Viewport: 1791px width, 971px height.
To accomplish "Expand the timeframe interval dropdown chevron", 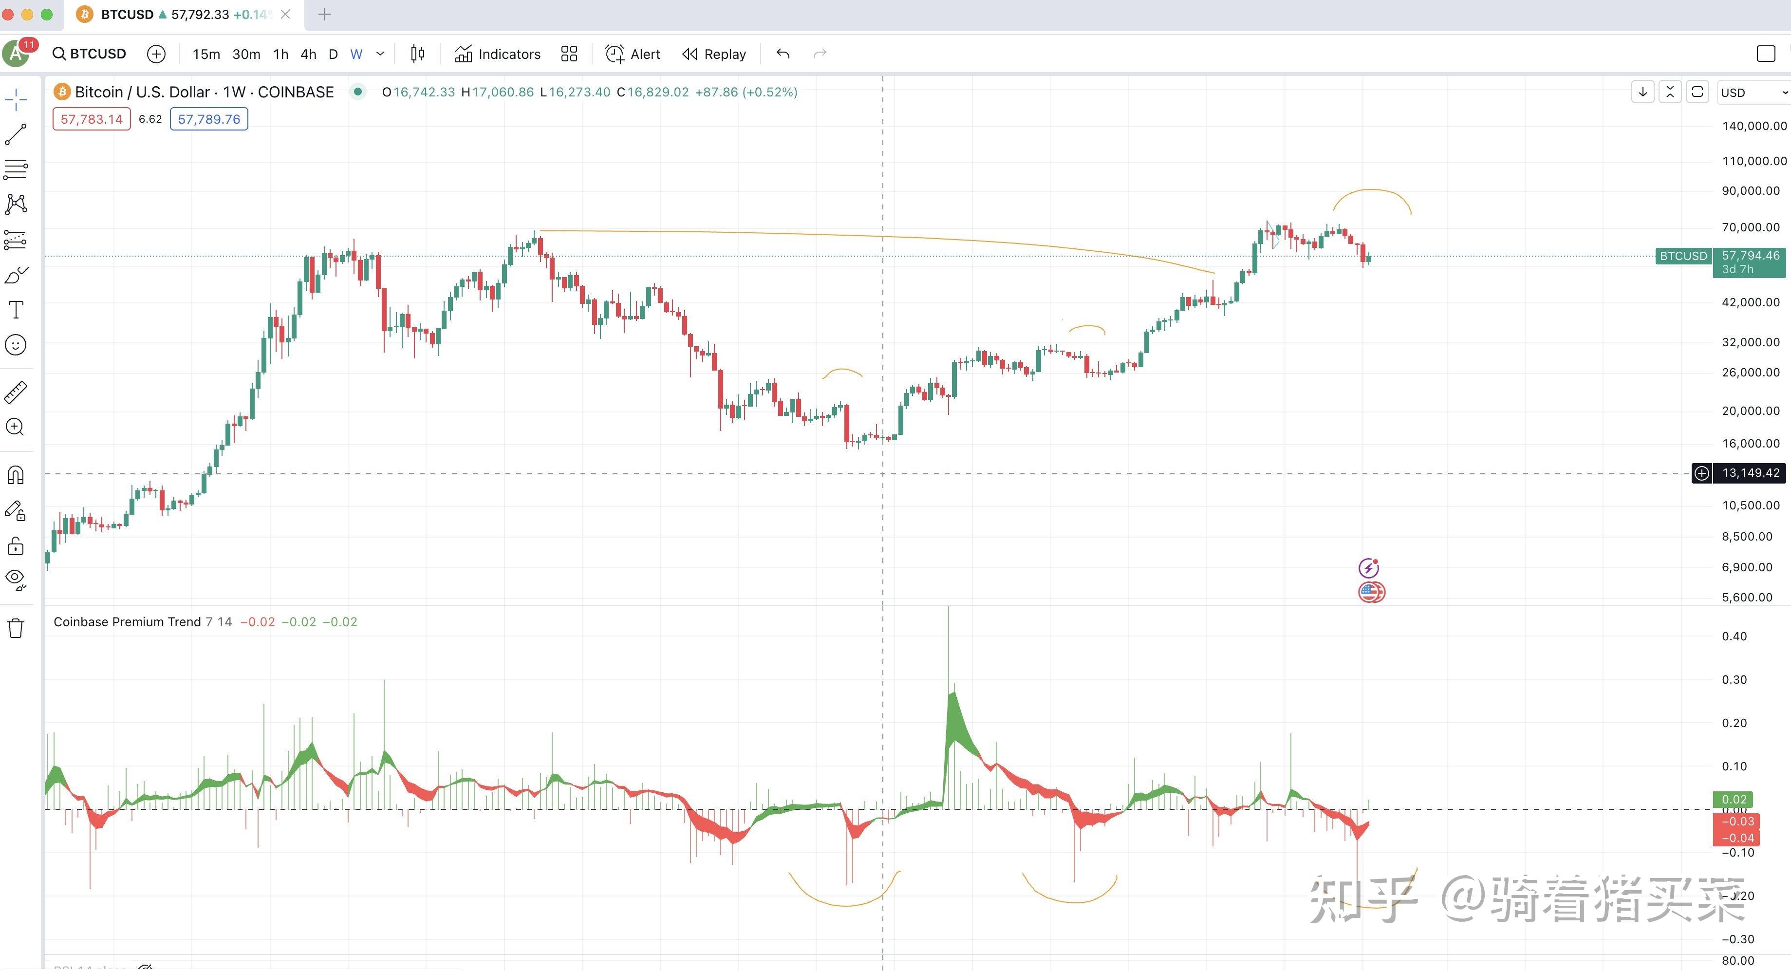I will (x=380, y=54).
